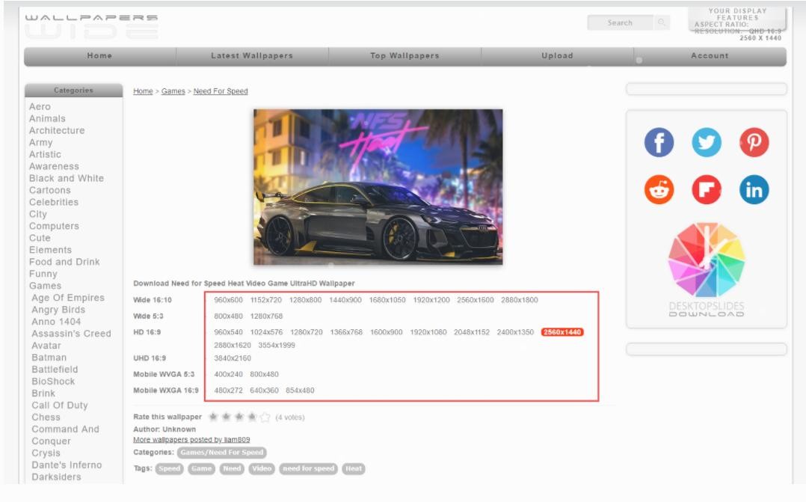
Task: Open the Top Wallpapers menu
Action: (x=404, y=56)
